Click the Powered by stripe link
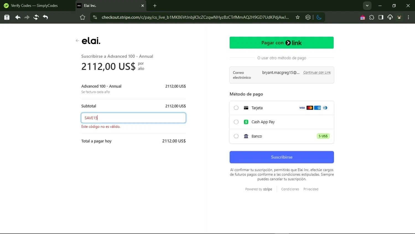The height and width of the screenshot is (234, 415). tap(259, 189)
